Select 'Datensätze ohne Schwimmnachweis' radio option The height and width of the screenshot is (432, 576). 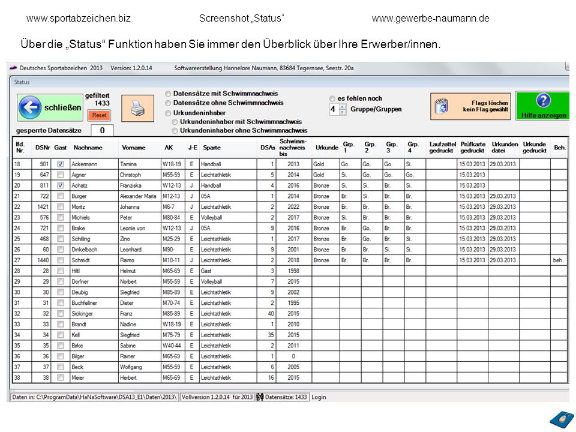pyautogui.click(x=168, y=103)
